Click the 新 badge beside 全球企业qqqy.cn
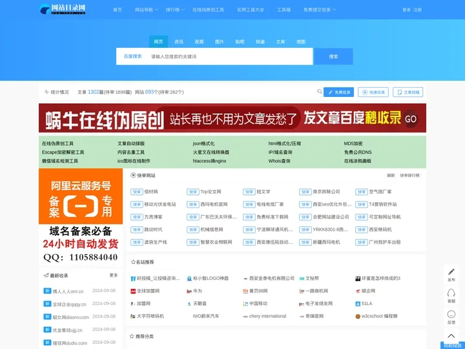 [x=47, y=304]
